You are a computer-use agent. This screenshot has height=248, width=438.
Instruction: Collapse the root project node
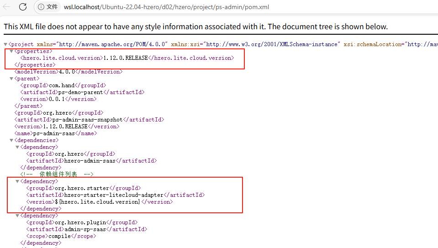click(x=5, y=44)
